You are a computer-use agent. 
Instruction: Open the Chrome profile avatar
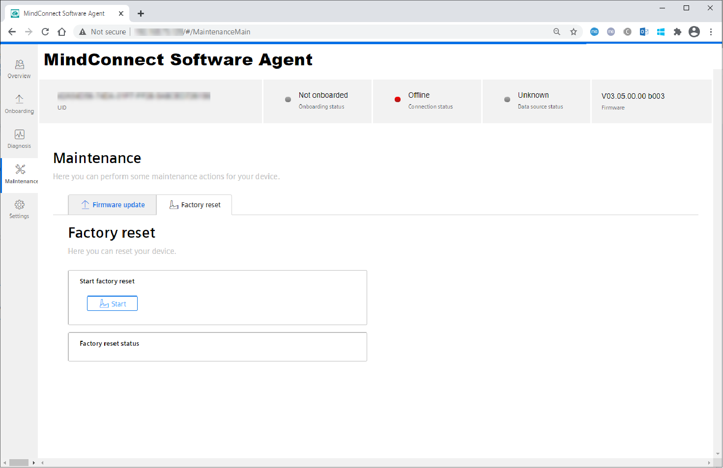tap(694, 32)
